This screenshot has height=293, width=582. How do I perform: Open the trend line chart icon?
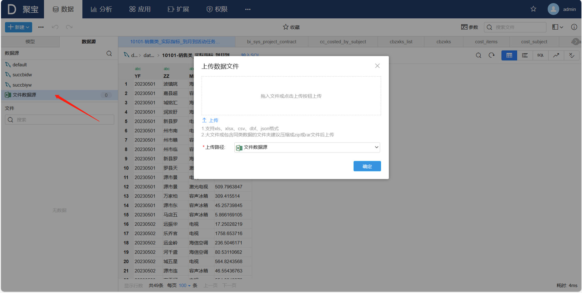coord(556,55)
